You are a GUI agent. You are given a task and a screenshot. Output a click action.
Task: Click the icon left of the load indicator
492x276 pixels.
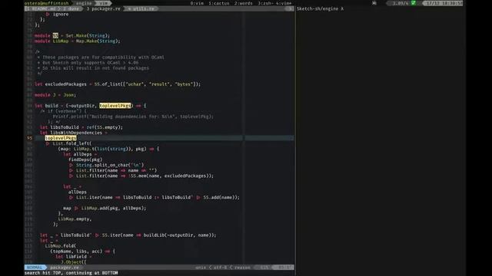[374, 3]
